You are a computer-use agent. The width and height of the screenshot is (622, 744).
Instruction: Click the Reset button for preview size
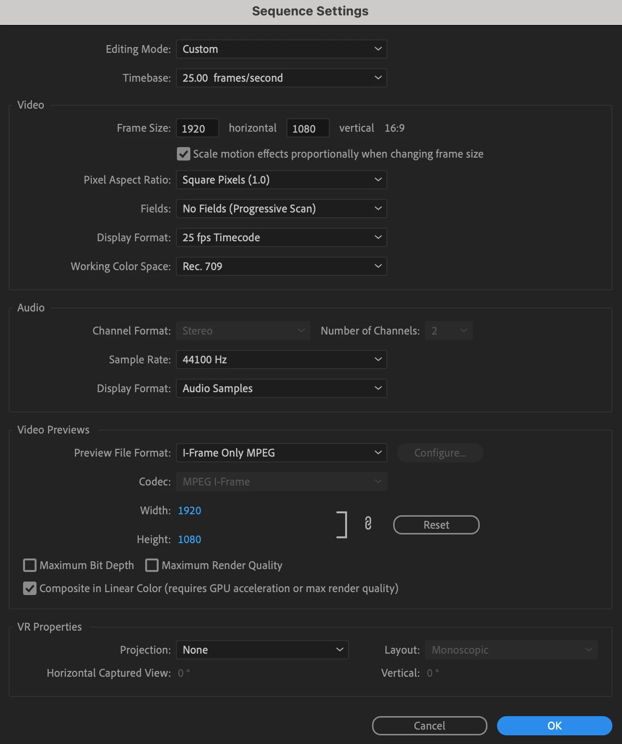[x=436, y=525]
